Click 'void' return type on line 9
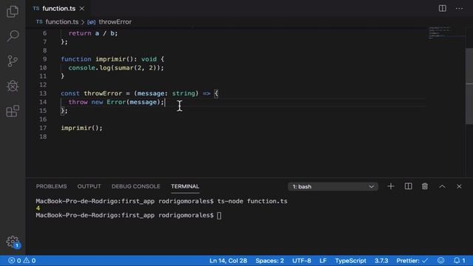This screenshot has height=266, width=473. (149, 59)
